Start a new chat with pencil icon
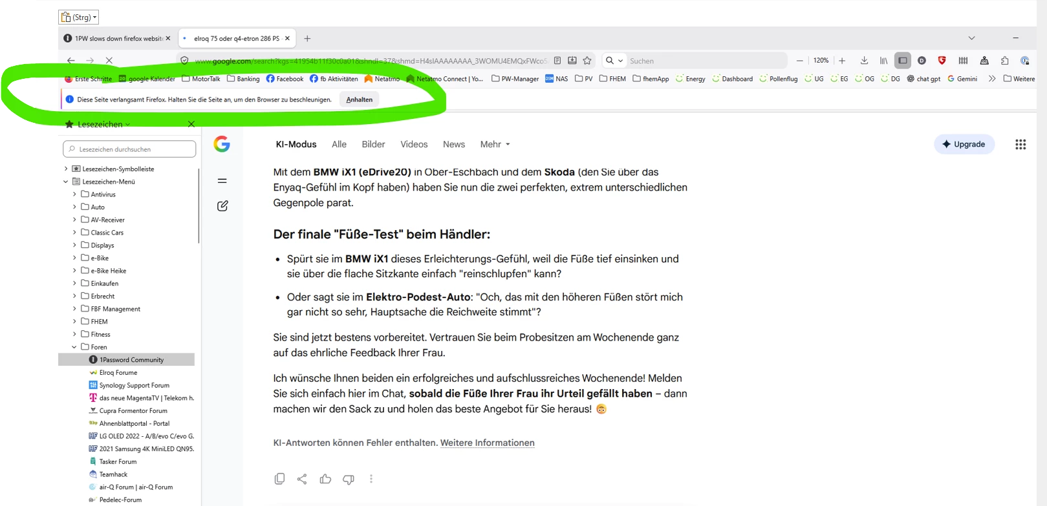The image size is (1047, 506). pyautogui.click(x=222, y=206)
